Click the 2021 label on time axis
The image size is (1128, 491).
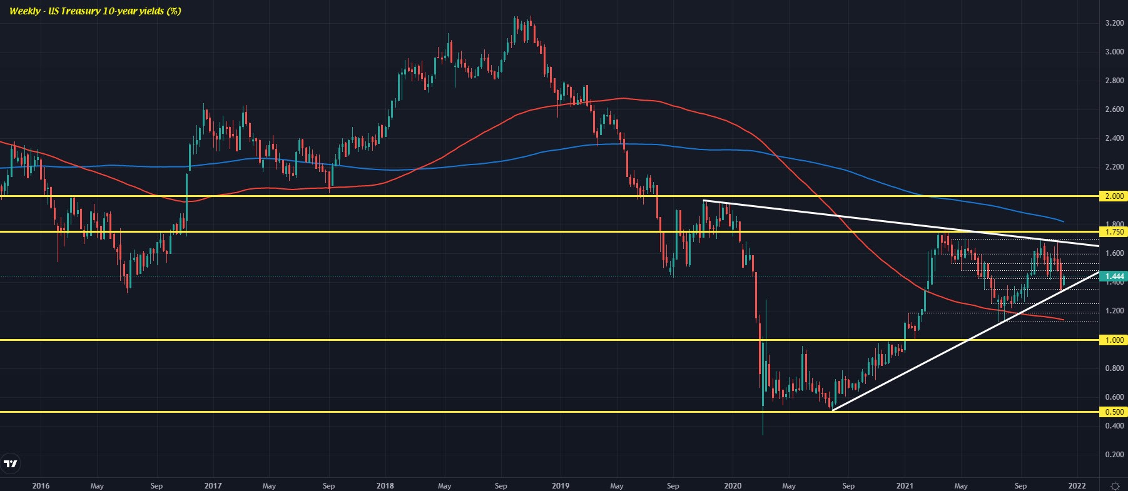point(905,485)
